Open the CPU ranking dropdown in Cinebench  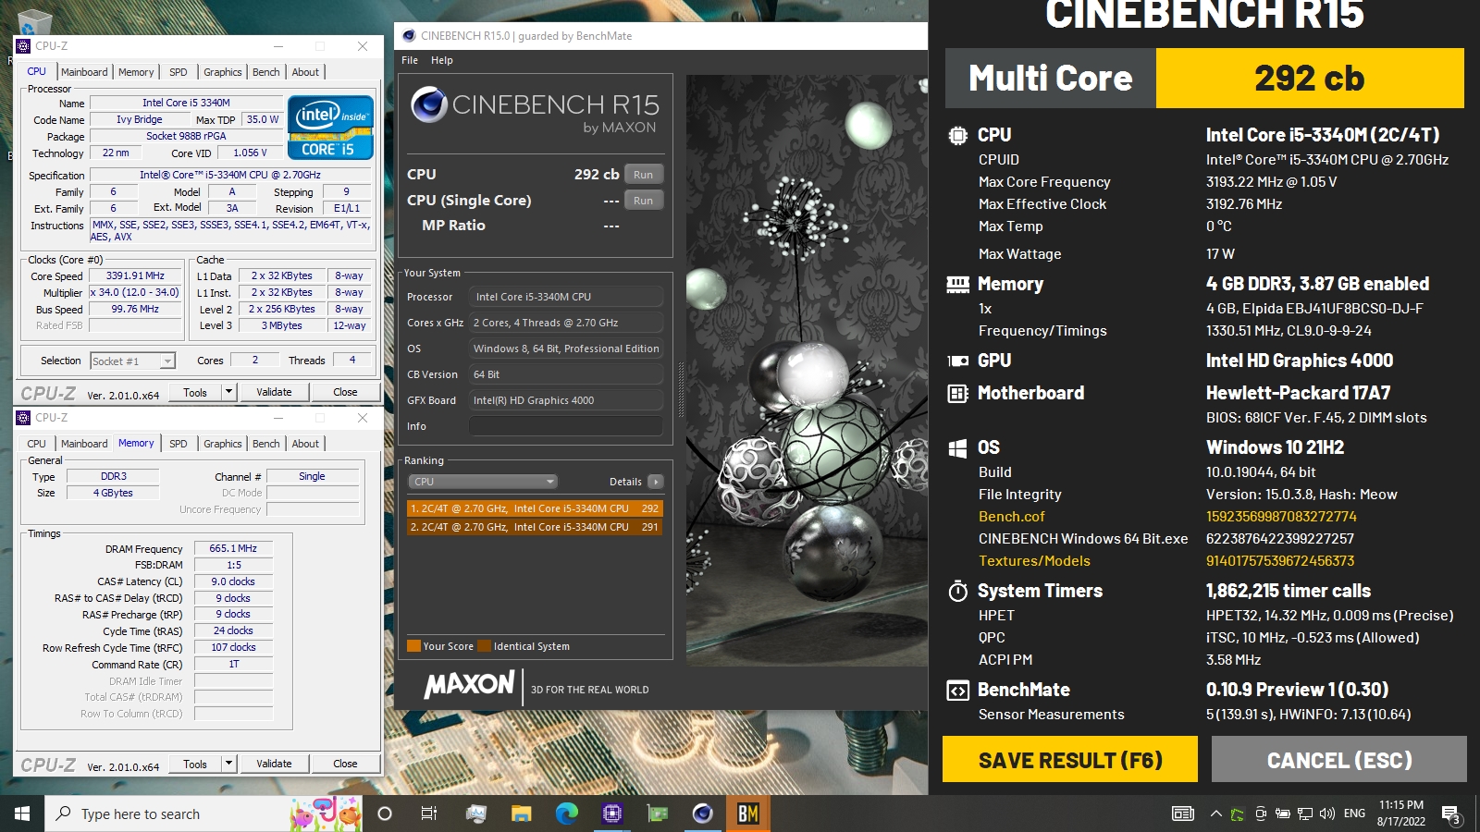coord(482,482)
